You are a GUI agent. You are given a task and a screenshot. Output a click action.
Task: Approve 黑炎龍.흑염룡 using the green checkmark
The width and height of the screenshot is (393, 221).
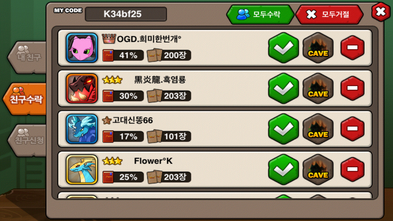[283, 88]
